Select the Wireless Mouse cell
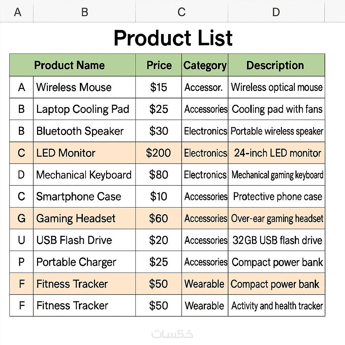The image size is (345, 345). pos(74,87)
